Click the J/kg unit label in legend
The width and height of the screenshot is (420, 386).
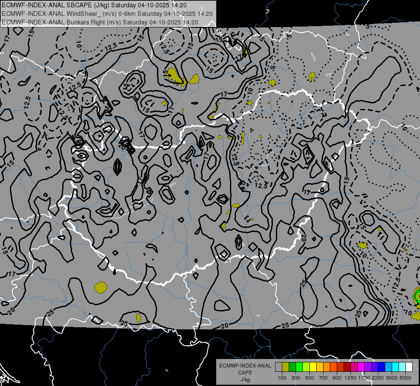pos(245,380)
